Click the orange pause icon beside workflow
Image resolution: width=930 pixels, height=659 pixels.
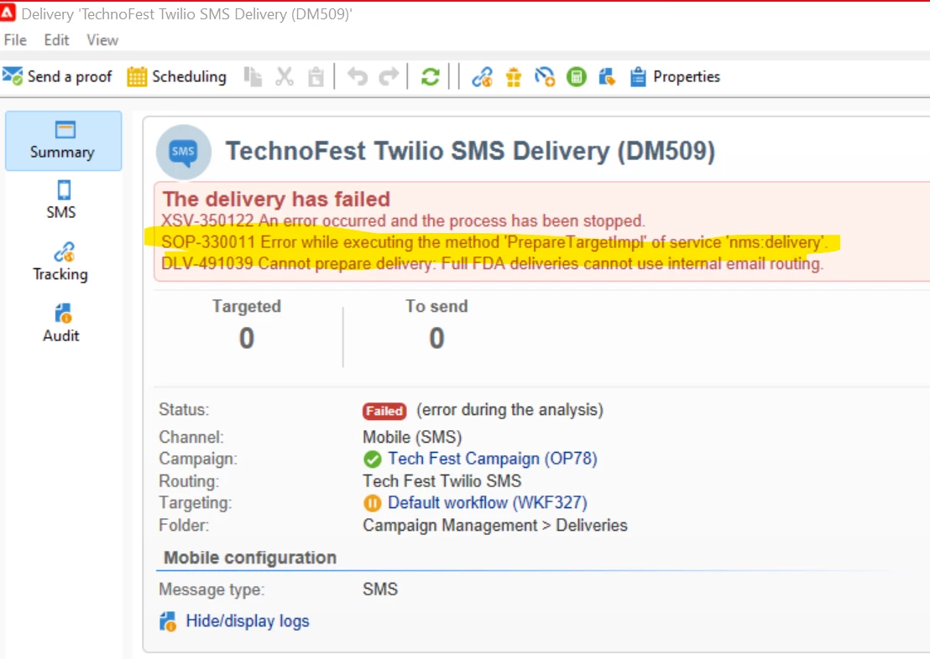(373, 503)
